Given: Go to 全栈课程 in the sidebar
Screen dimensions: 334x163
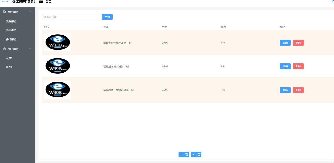Looking at the screenshot, I should click(x=11, y=39).
